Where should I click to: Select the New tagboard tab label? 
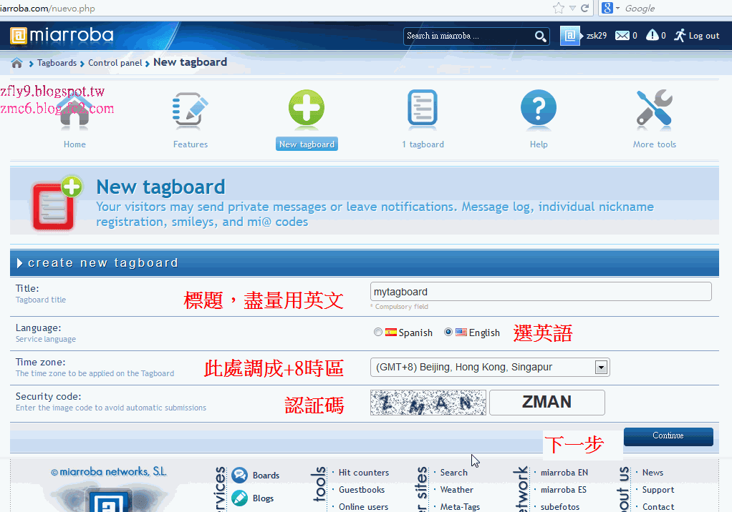(x=307, y=144)
